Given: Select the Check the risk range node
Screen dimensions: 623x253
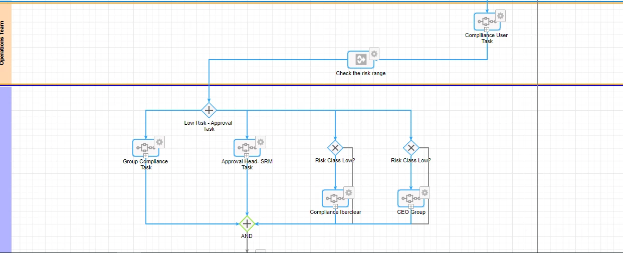Looking at the screenshot, I should pos(361,60).
